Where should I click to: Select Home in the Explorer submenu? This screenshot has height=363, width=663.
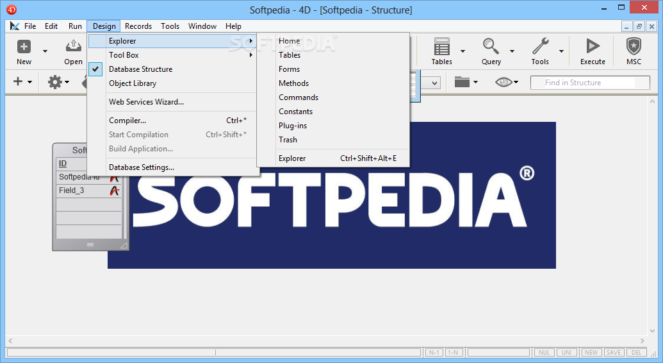pos(333,41)
